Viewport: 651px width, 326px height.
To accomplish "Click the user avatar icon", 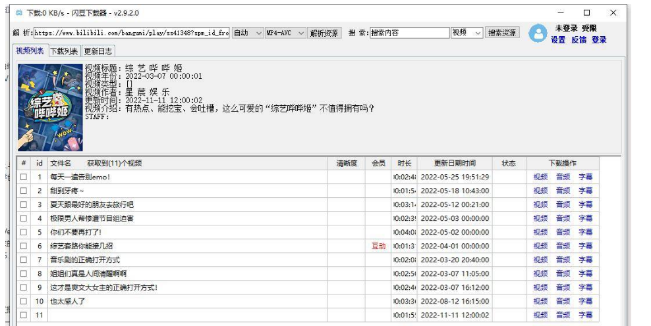I will coord(538,34).
